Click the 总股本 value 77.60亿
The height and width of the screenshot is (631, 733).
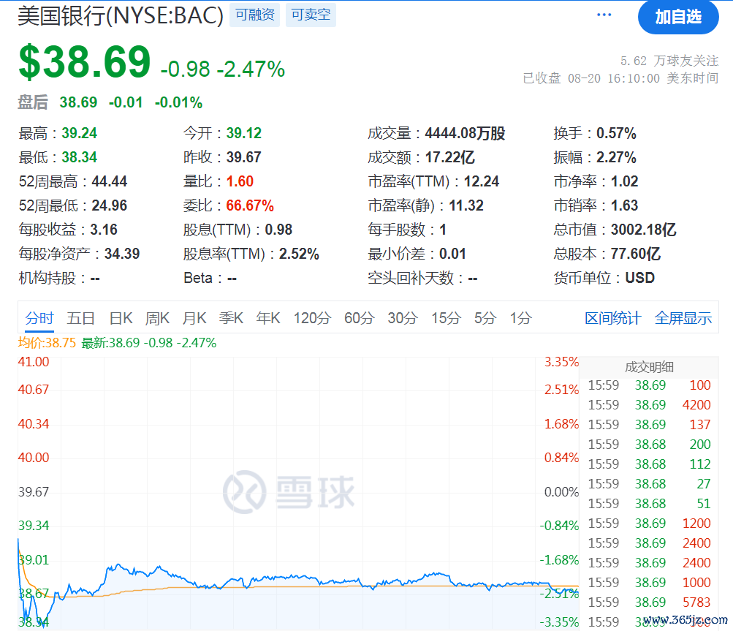coord(636,254)
